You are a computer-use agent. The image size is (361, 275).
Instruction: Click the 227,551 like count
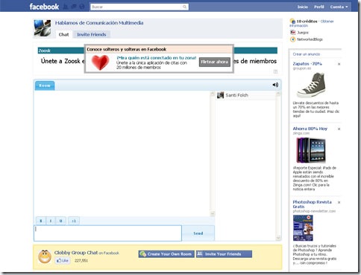(81, 261)
